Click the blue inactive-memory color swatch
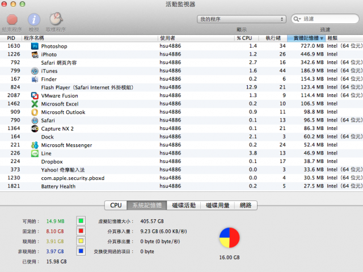This screenshot has width=363, height=272. tap(81, 251)
